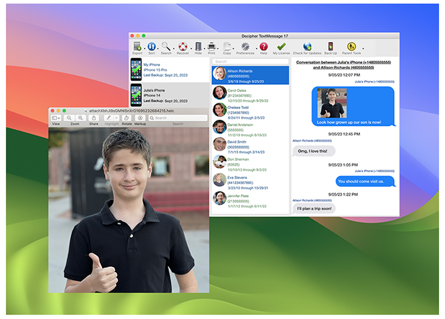Open Preferences gear icon
445x319 pixels.
[245, 46]
